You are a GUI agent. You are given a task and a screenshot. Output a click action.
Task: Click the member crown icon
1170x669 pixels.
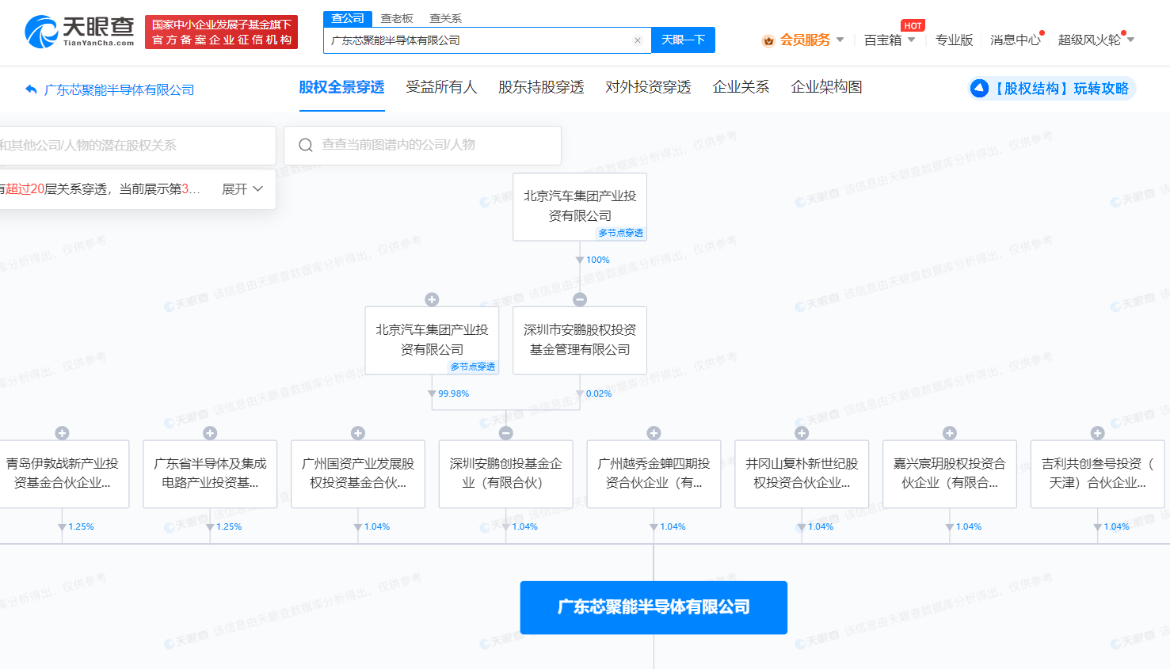[768, 40]
